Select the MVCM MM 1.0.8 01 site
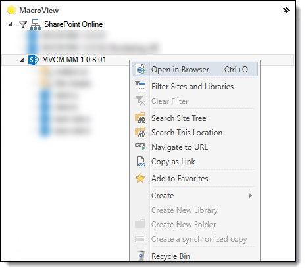This screenshot has width=306, height=272. pos(74,60)
